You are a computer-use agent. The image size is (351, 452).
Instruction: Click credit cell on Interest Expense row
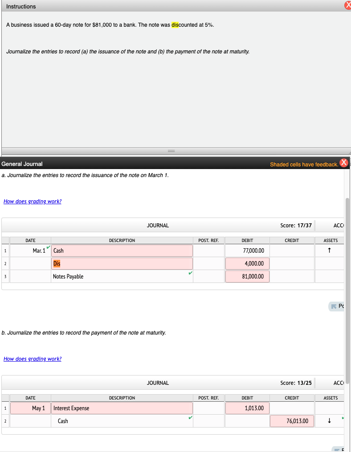(x=292, y=408)
